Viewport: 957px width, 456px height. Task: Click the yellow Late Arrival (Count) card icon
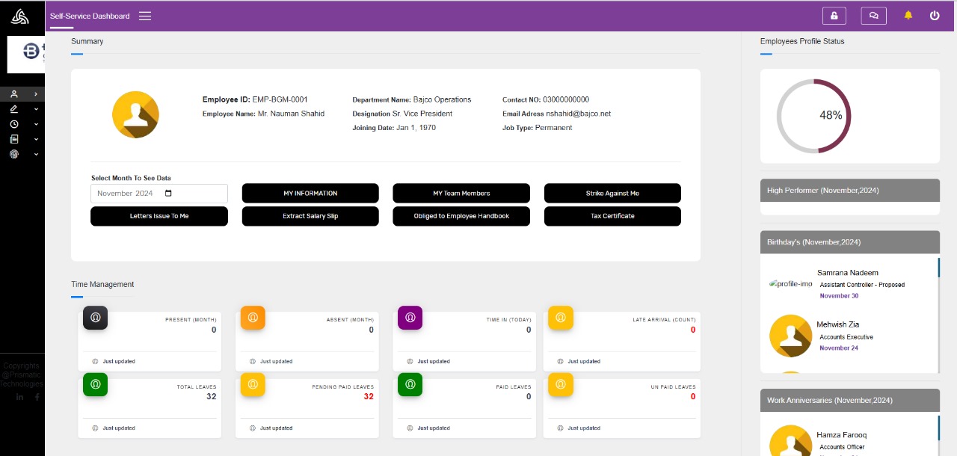click(561, 318)
